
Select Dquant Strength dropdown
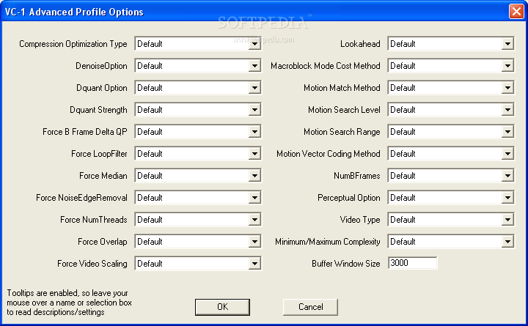[197, 110]
